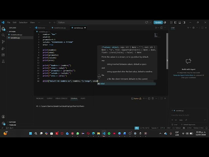The width and height of the screenshot is (209, 157).
Task: Open the Explorer view in activity bar
Action: (3, 29)
